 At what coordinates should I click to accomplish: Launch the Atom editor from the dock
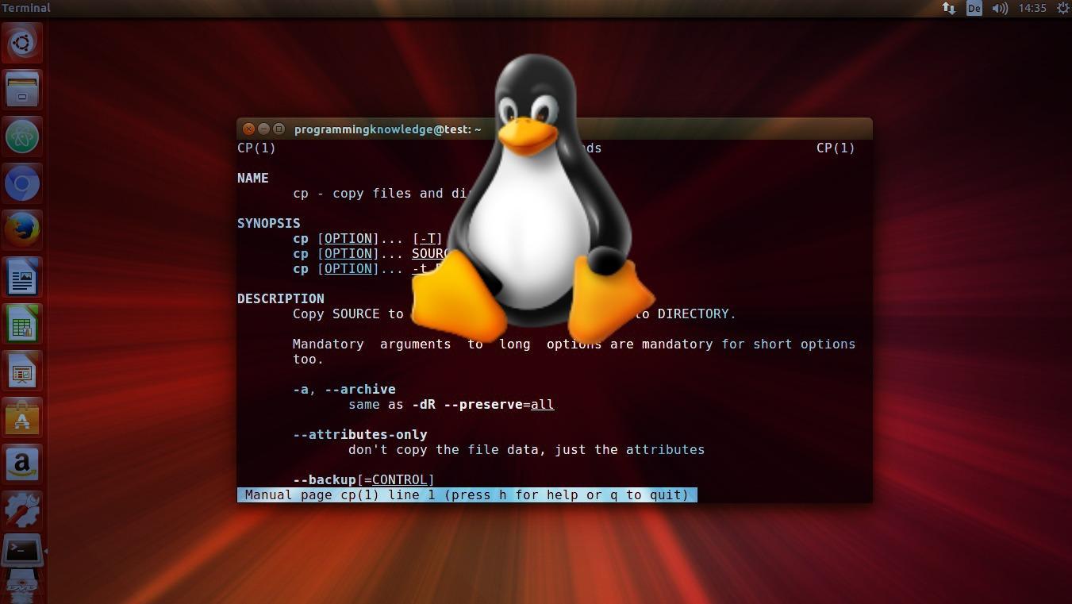click(x=22, y=137)
